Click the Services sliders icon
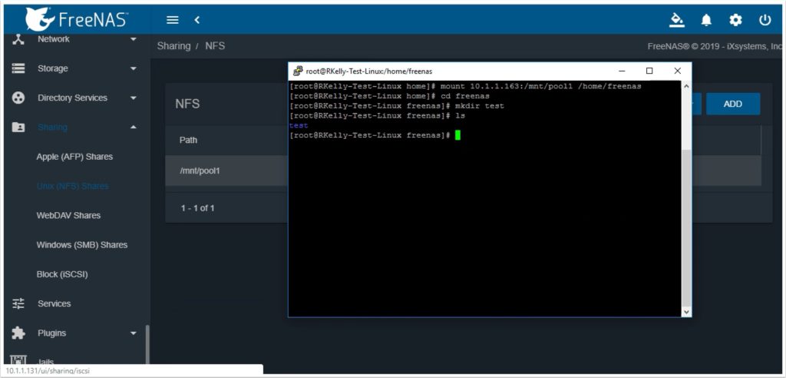 pyautogui.click(x=19, y=303)
